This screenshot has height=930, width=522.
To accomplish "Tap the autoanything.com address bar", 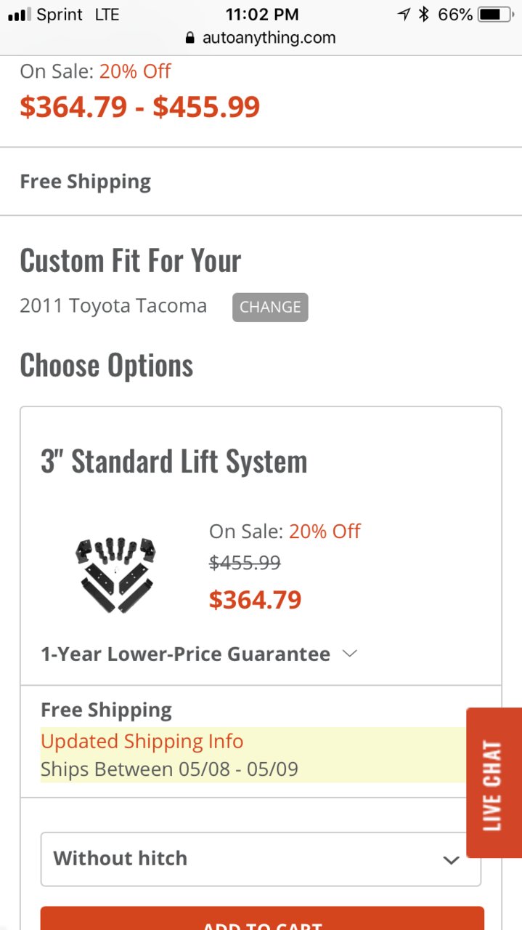I will (261, 38).
